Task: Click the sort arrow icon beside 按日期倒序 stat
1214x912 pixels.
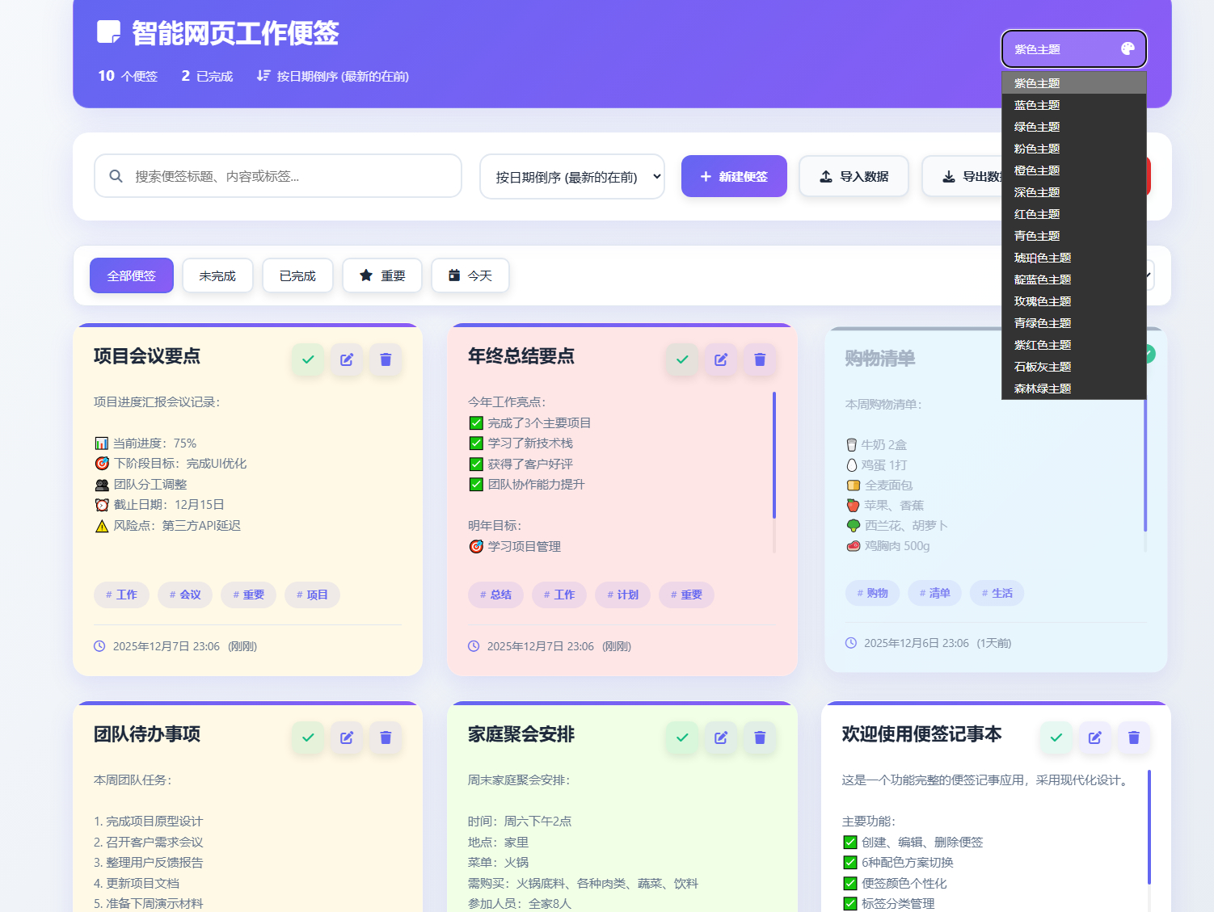Action: point(263,75)
